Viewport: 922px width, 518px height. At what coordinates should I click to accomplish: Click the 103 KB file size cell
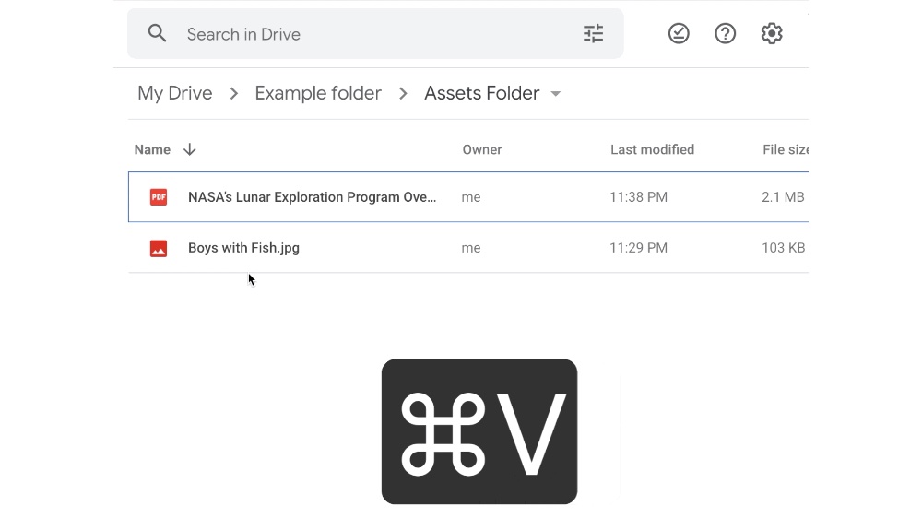783,248
